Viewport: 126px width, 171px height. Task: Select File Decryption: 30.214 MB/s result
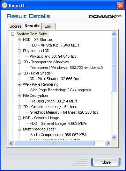(x=54, y=101)
